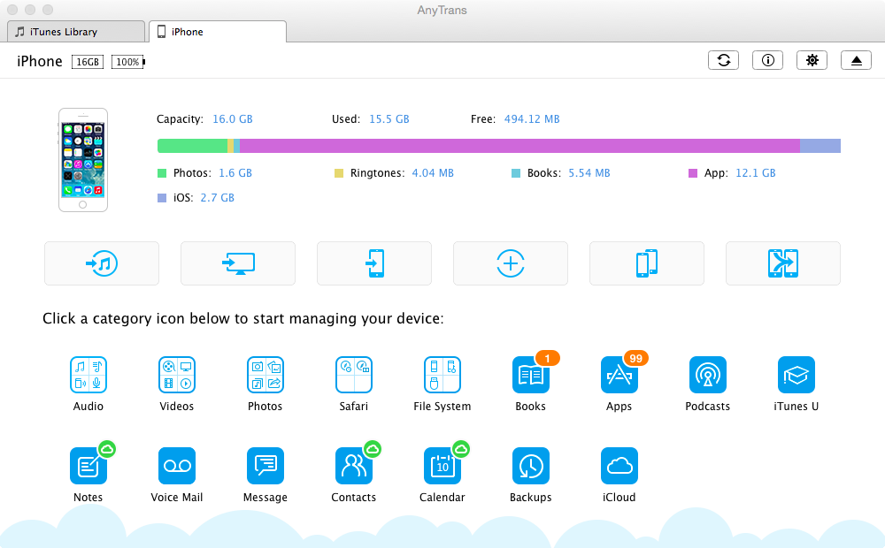Click the Free value 494.12 MB
The height and width of the screenshot is (548, 885).
pyautogui.click(x=532, y=119)
